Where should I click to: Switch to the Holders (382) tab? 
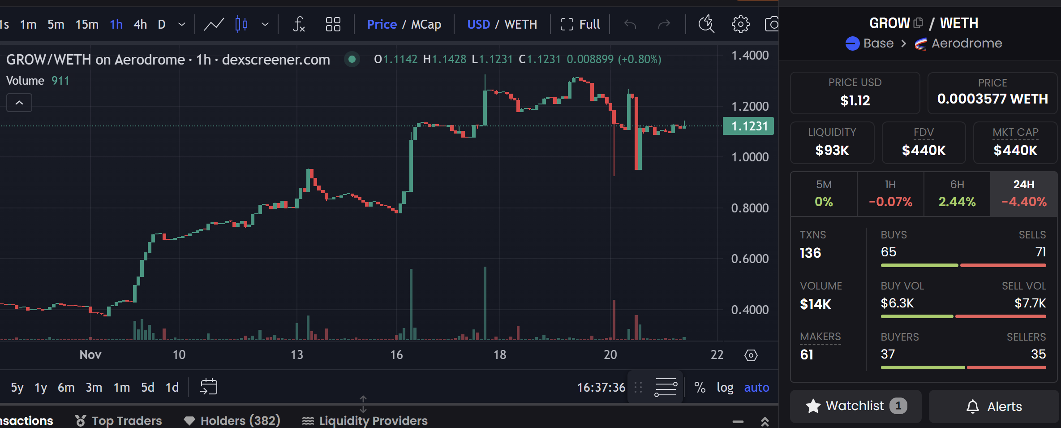tap(232, 420)
